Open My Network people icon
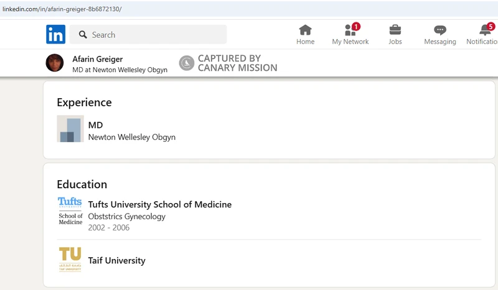The height and width of the screenshot is (290, 498). [350, 30]
